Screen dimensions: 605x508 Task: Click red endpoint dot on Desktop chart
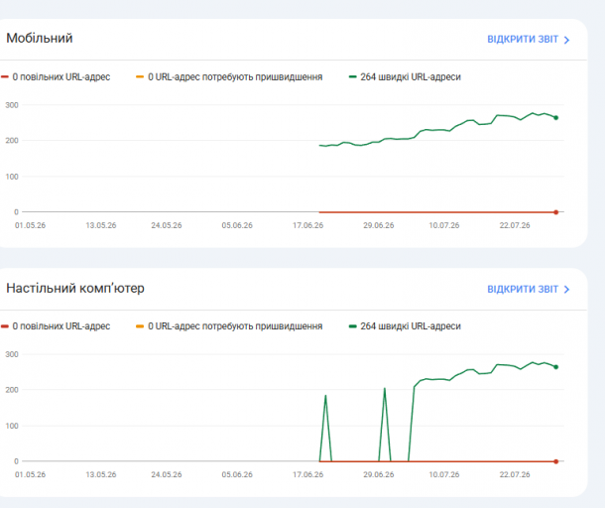coord(556,461)
